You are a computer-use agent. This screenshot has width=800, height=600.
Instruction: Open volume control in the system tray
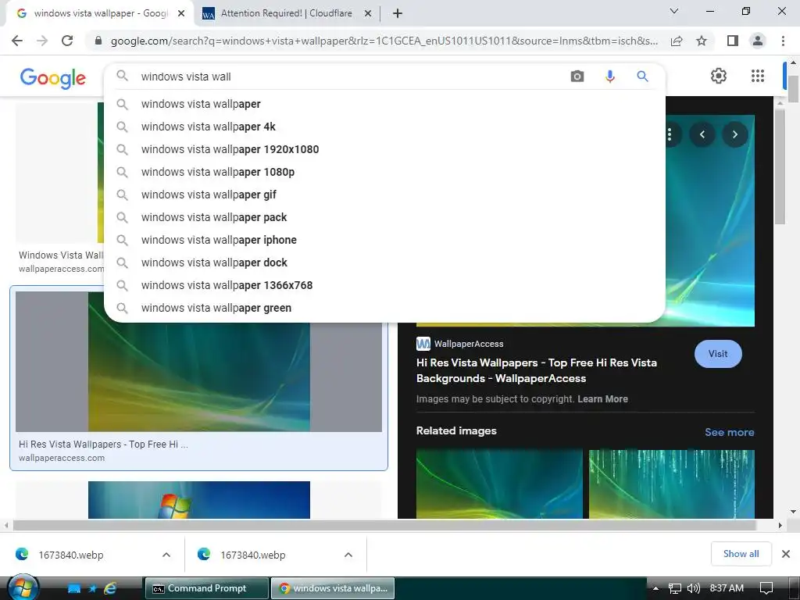pyautogui.click(x=694, y=588)
